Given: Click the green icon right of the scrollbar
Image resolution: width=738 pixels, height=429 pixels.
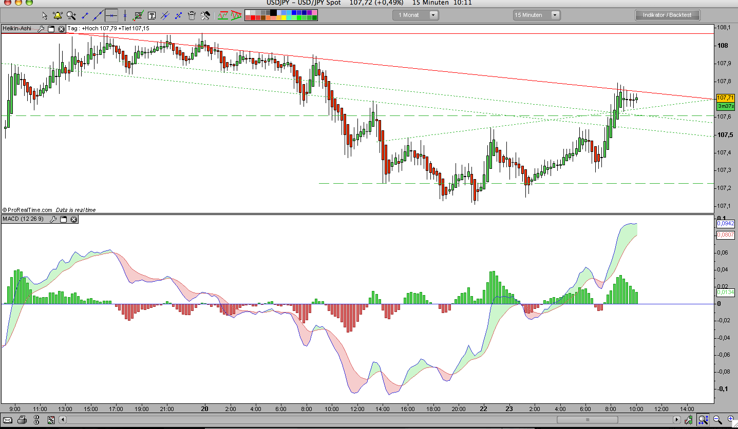Looking at the screenshot, I should pyautogui.click(x=690, y=420).
